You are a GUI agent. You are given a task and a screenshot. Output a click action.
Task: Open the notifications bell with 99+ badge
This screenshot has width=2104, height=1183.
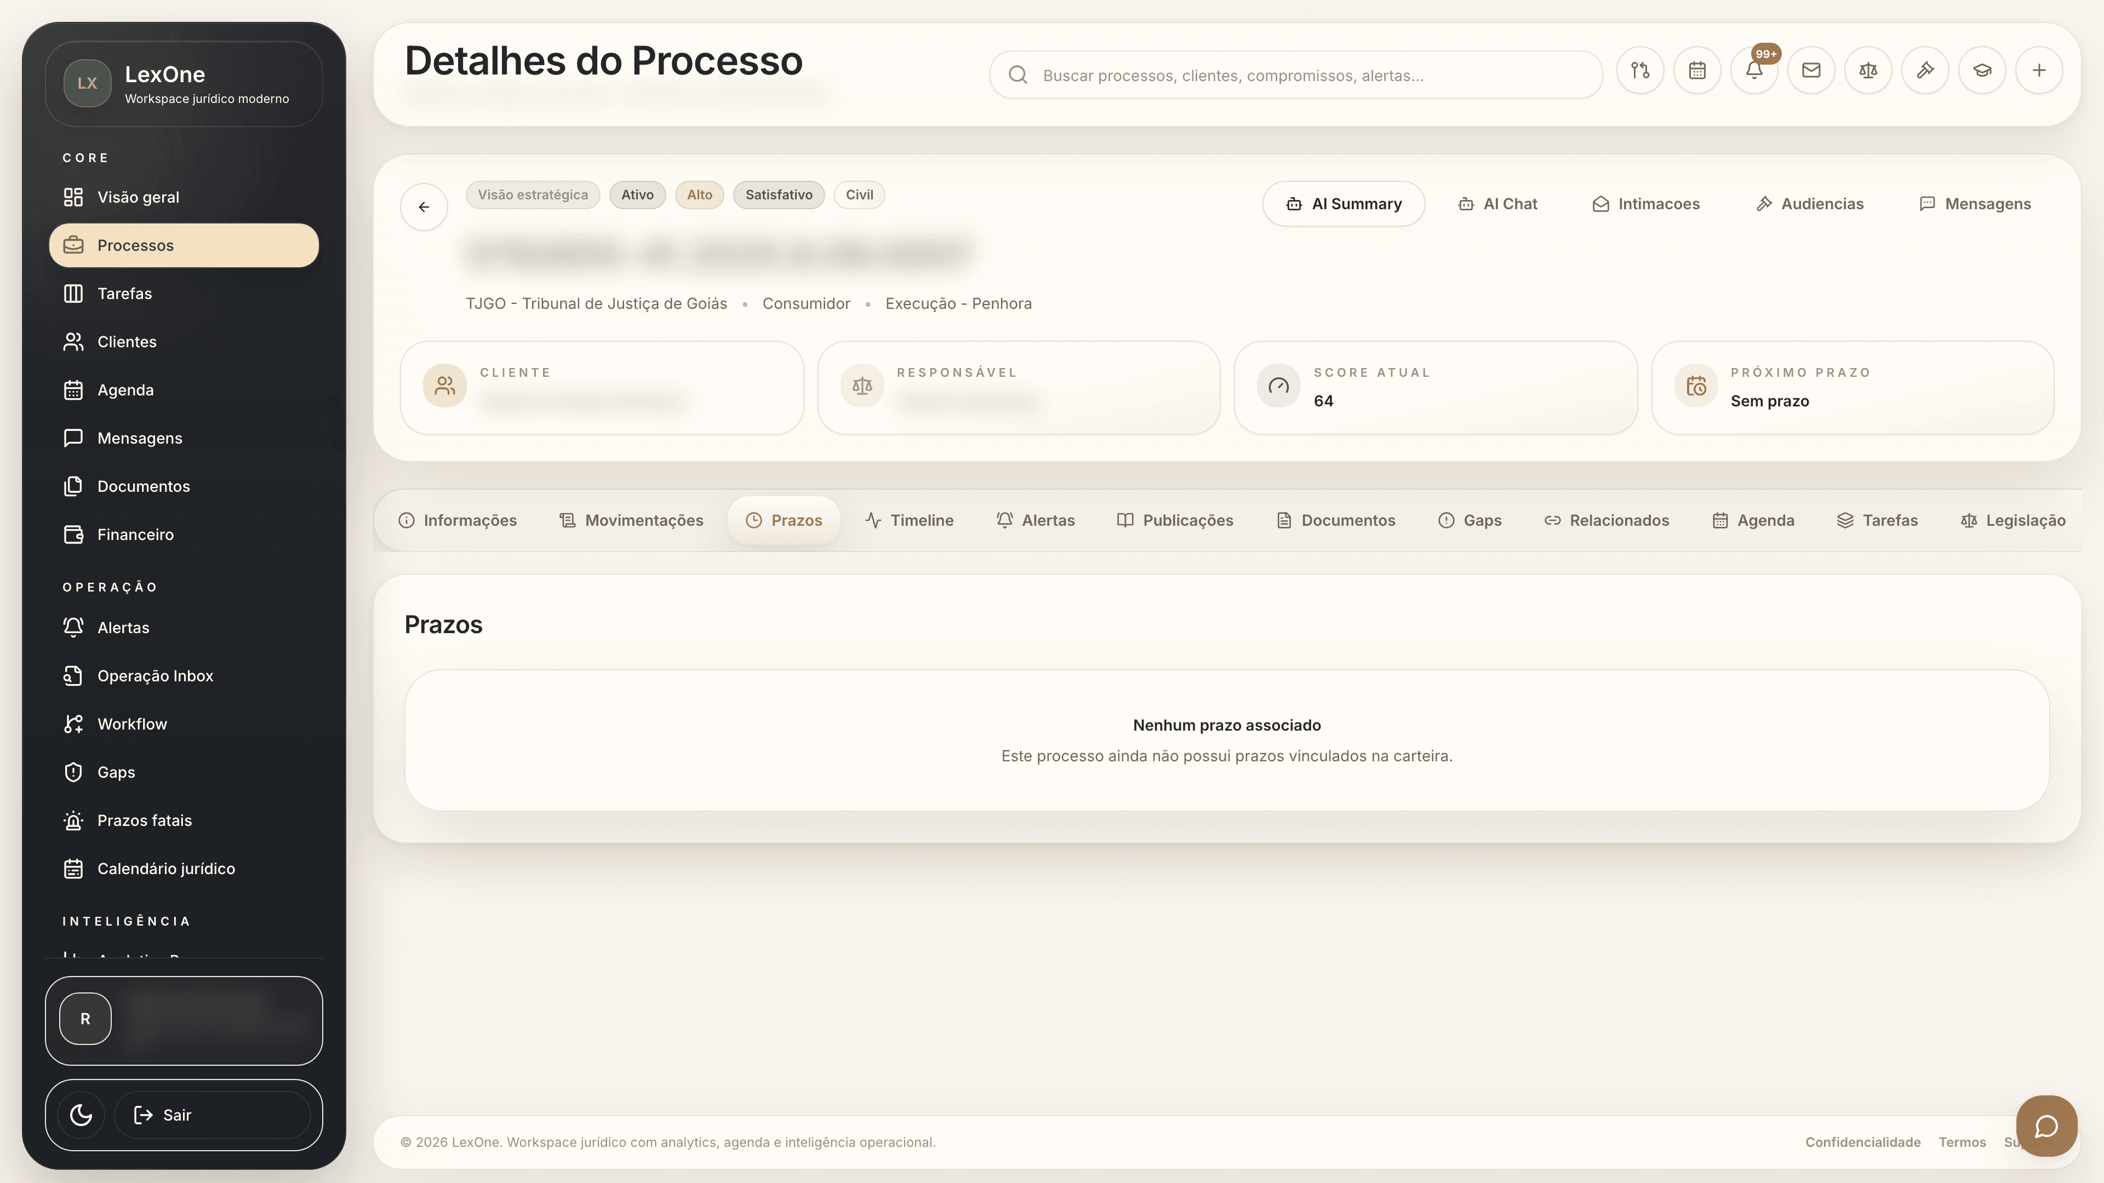[x=1754, y=70]
